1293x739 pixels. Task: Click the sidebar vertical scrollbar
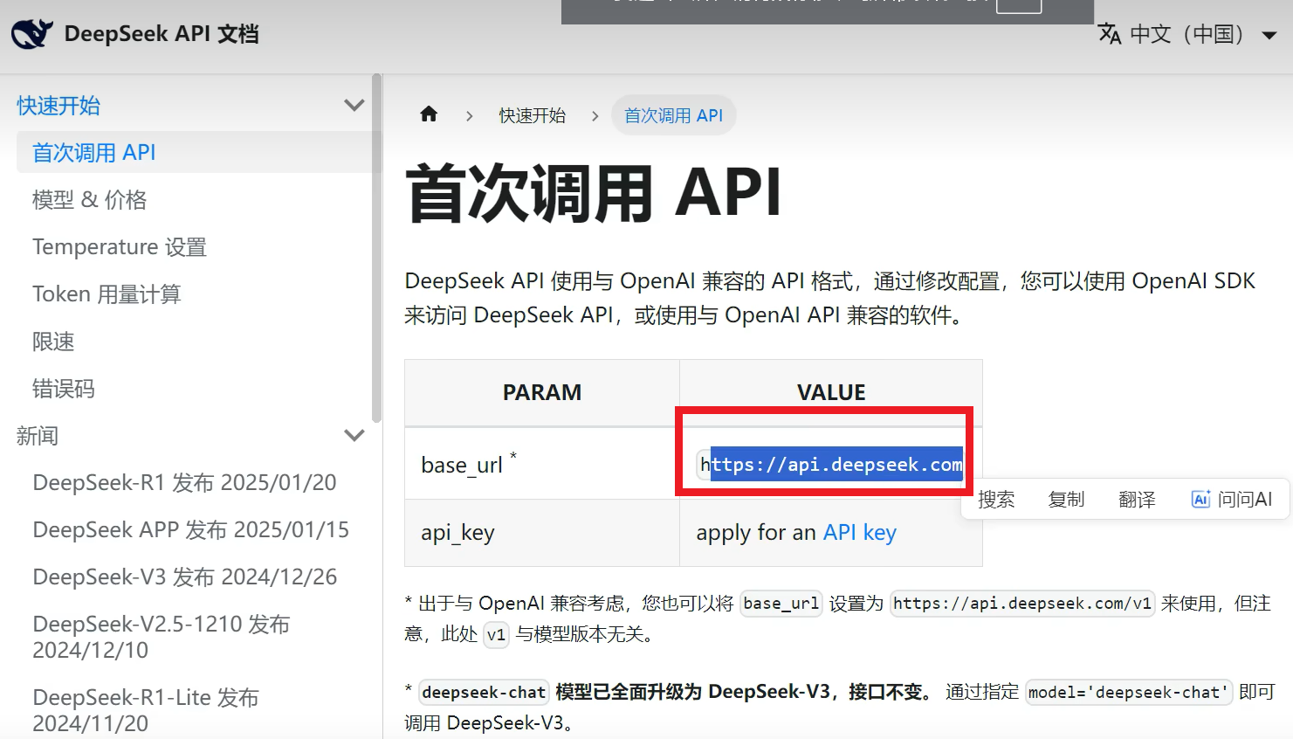click(x=376, y=248)
